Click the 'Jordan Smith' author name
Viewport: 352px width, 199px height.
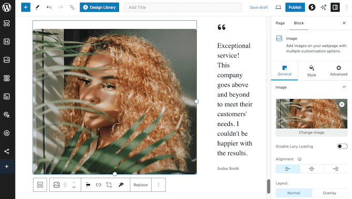pos(228,168)
